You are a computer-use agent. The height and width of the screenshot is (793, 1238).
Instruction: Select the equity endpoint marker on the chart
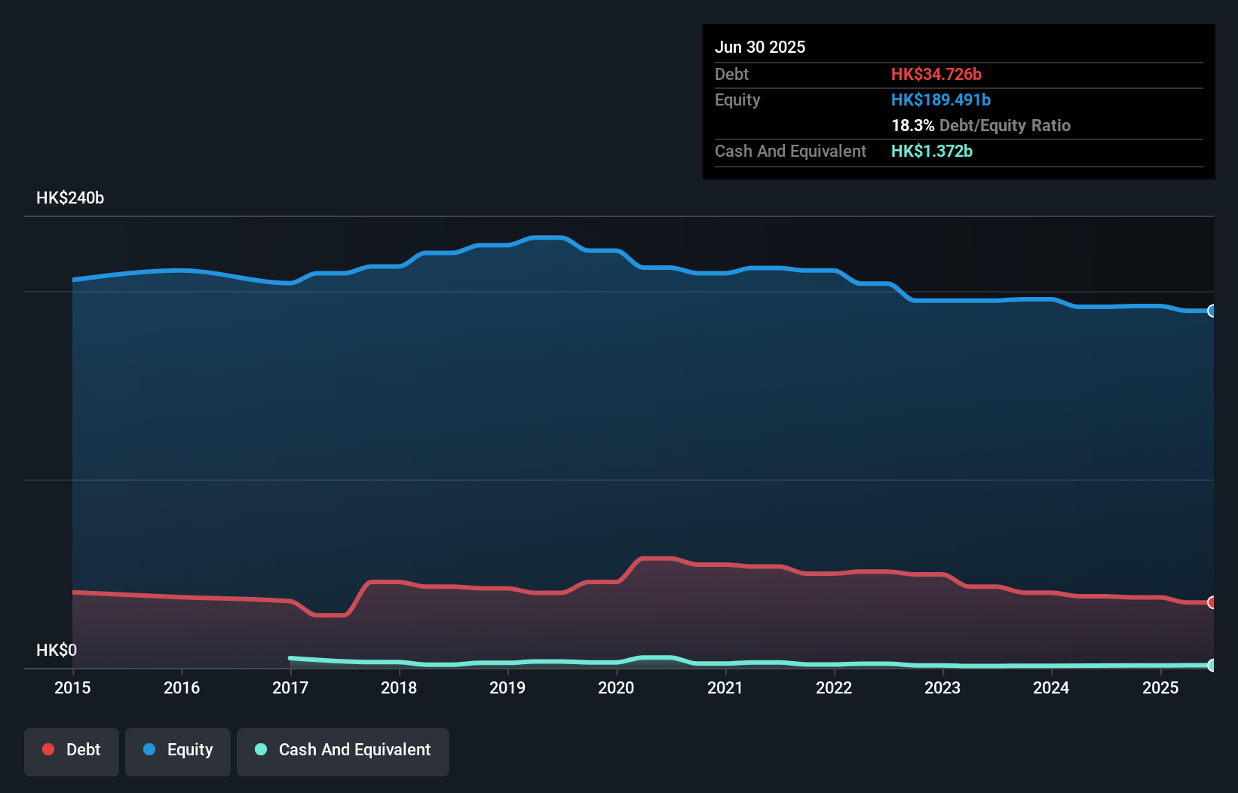click(x=1212, y=311)
